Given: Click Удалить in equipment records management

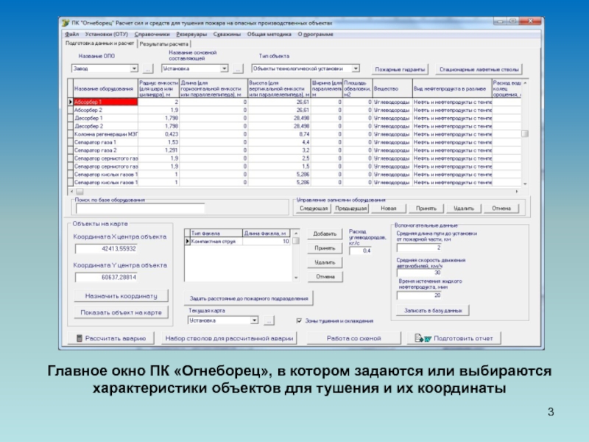Looking at the screenshot, I should 464,208.
